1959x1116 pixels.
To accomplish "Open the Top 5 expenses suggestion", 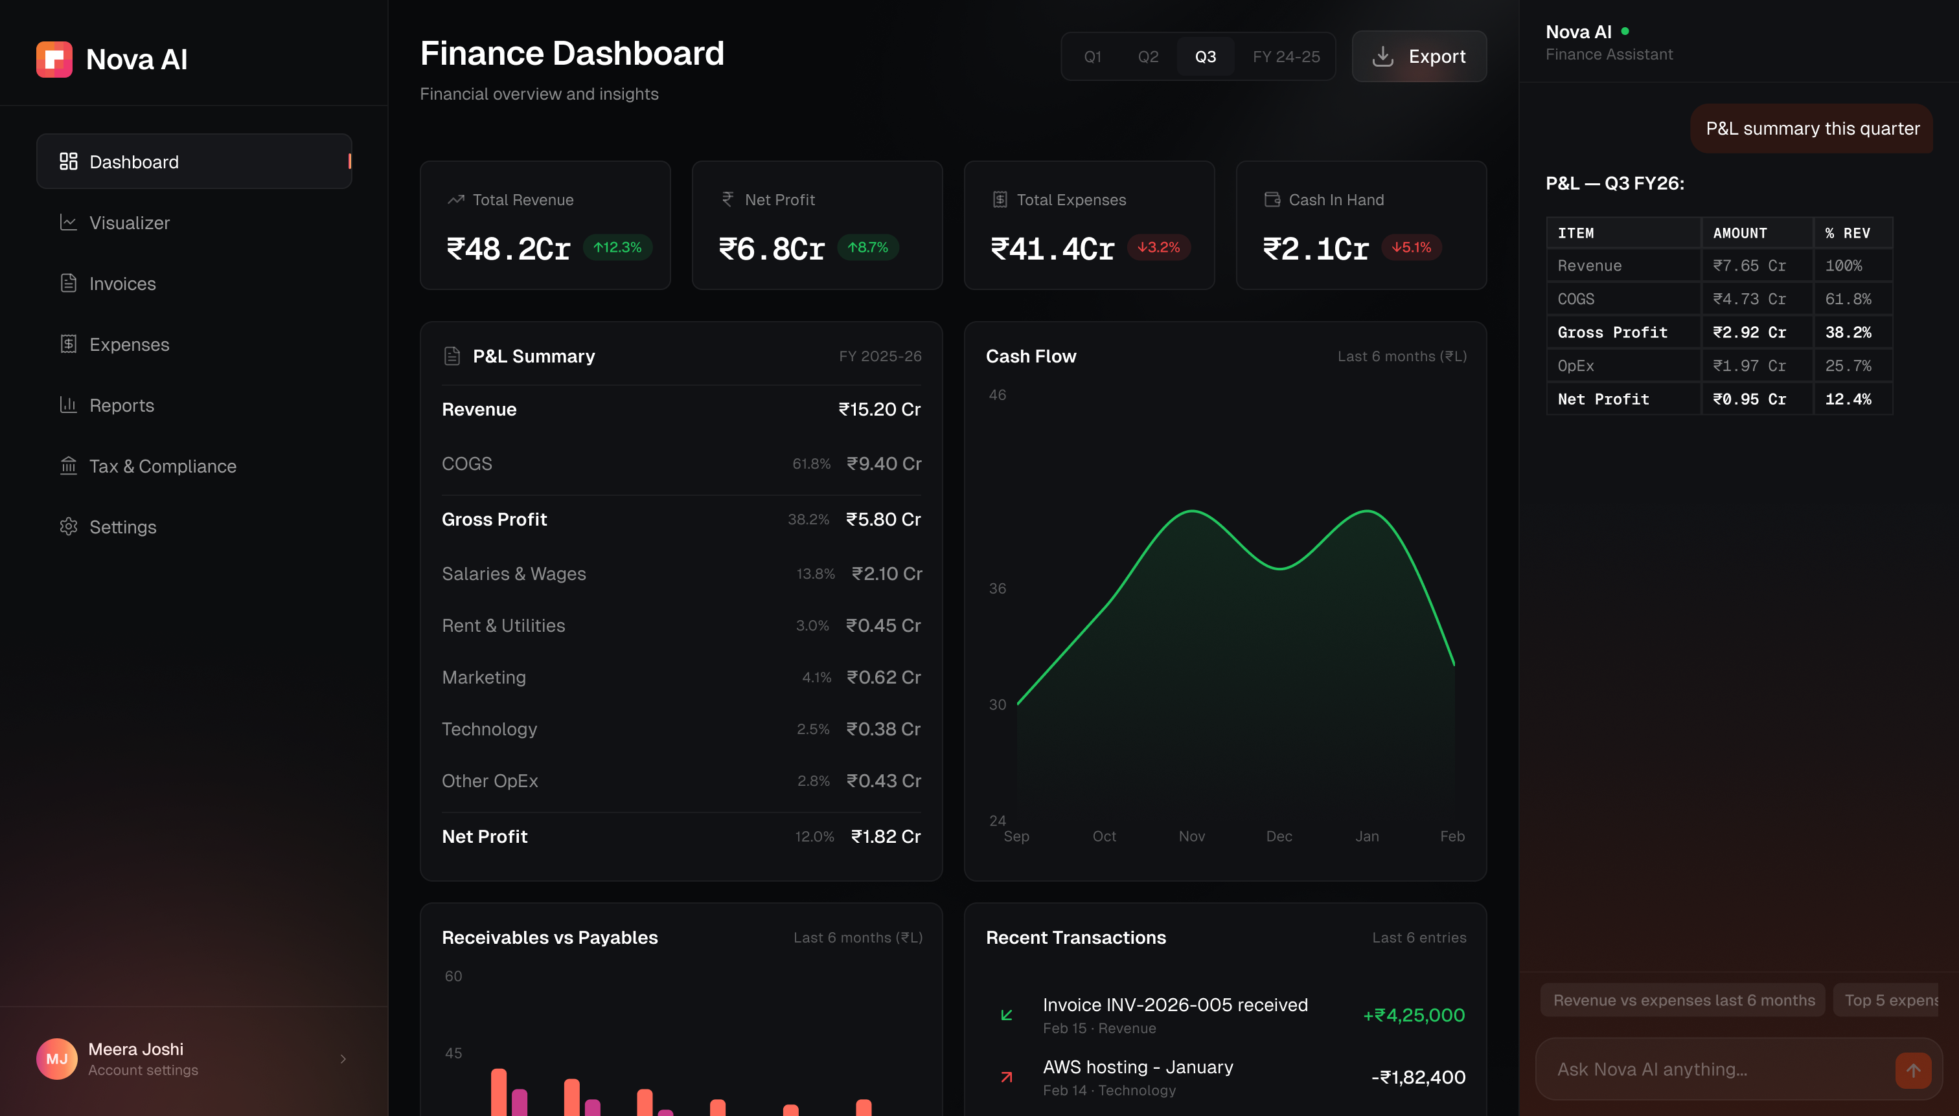I will point(1896,999).
